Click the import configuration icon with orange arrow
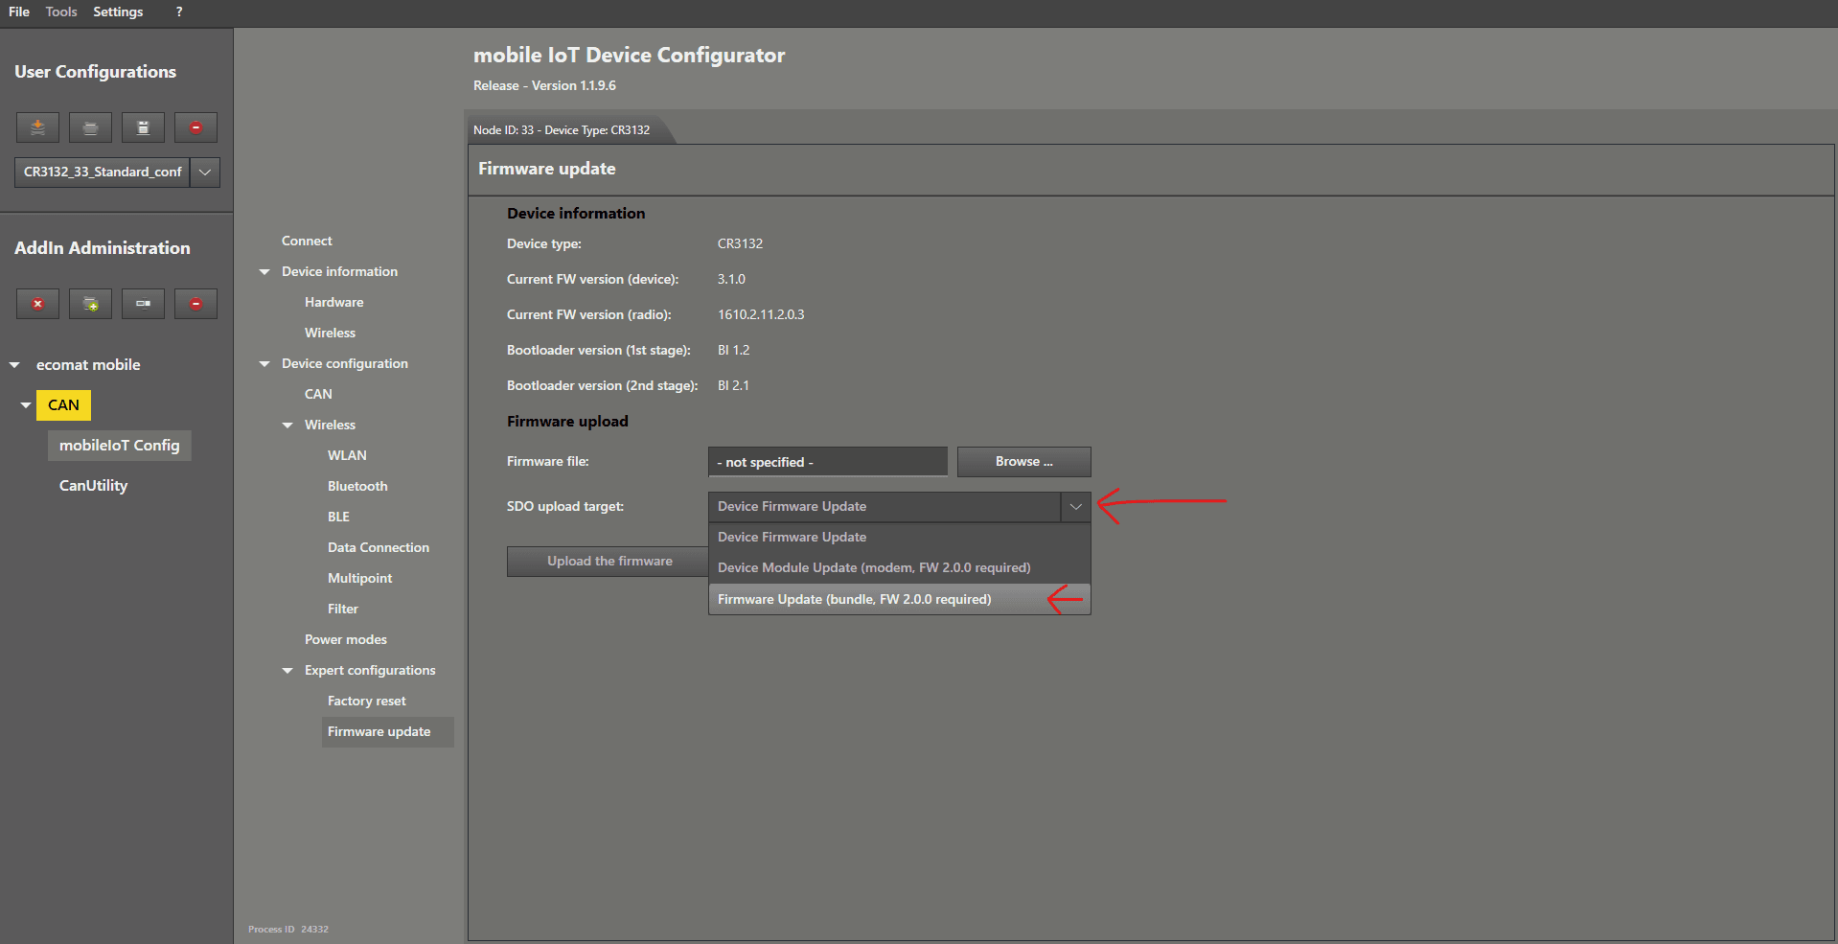The width and height of the screenshot is (1838, 944). point(37,127)
